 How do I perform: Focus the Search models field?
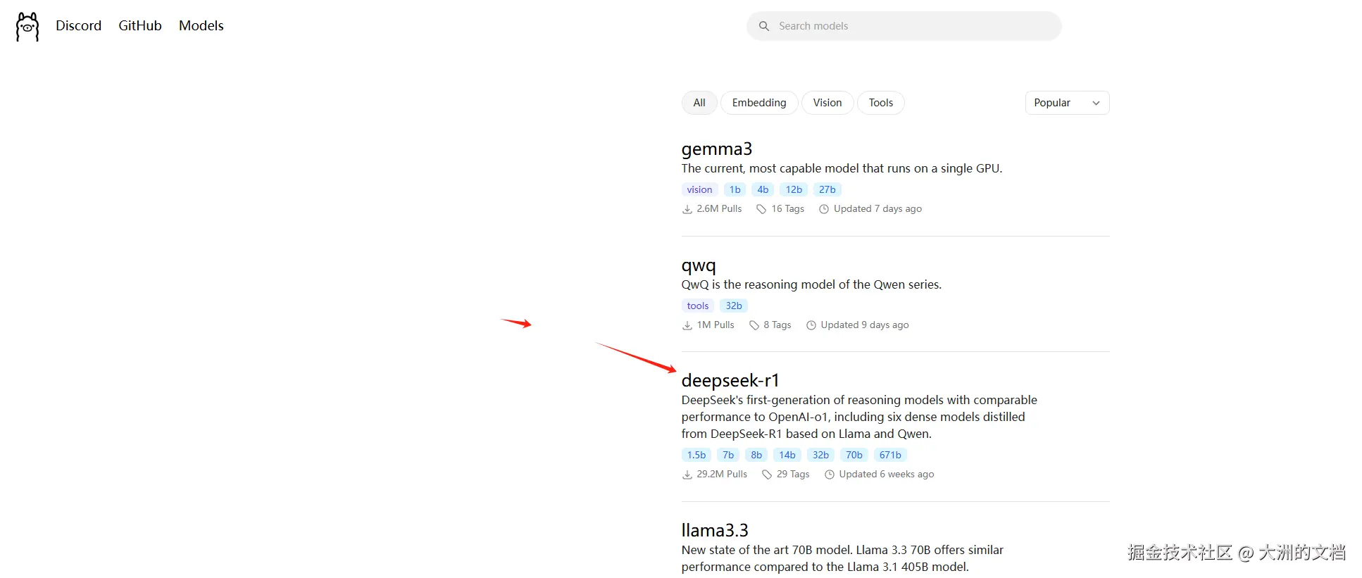[904, 26]
